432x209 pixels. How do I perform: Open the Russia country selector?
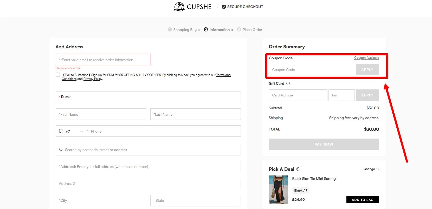[x=148, y=97]
